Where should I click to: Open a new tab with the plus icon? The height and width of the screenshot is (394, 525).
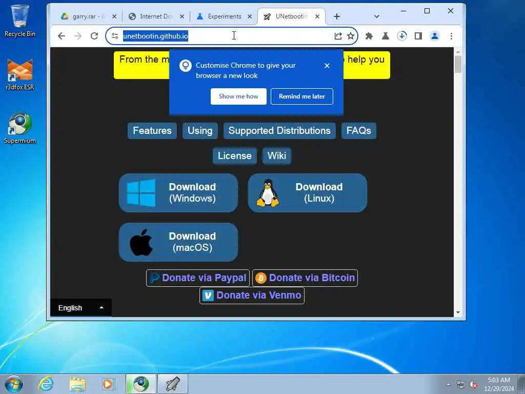[337, 16]
